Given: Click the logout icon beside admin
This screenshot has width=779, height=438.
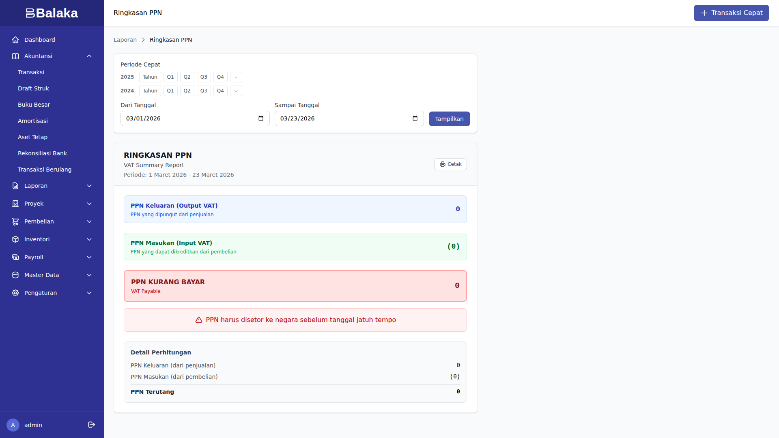Looking at the screenshot, I should click(x=92, y=425).
